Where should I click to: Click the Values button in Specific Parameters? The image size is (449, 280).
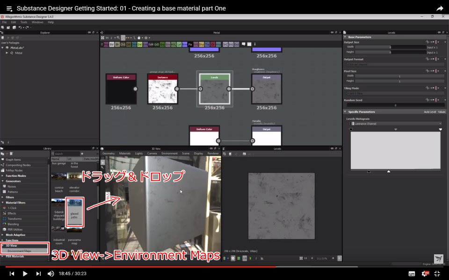coord(442,112)
